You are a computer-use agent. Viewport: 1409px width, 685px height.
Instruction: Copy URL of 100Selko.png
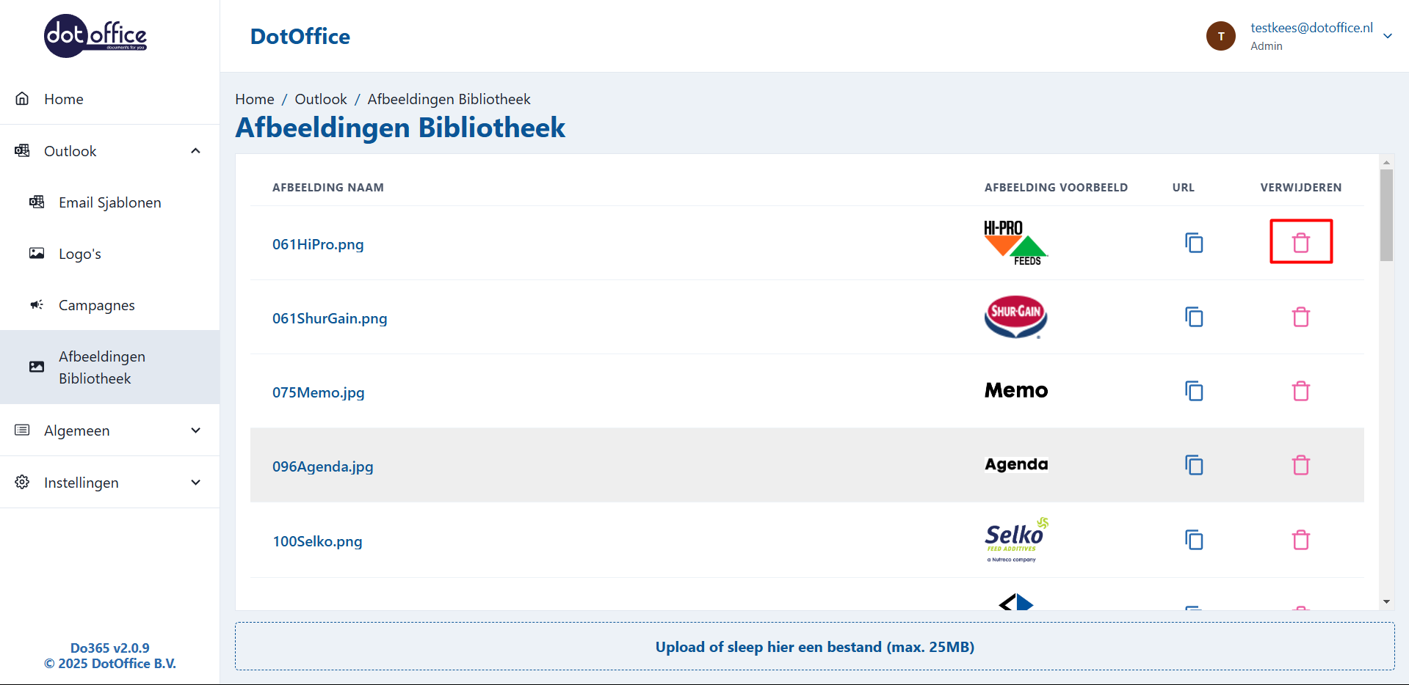point(1194,540)
